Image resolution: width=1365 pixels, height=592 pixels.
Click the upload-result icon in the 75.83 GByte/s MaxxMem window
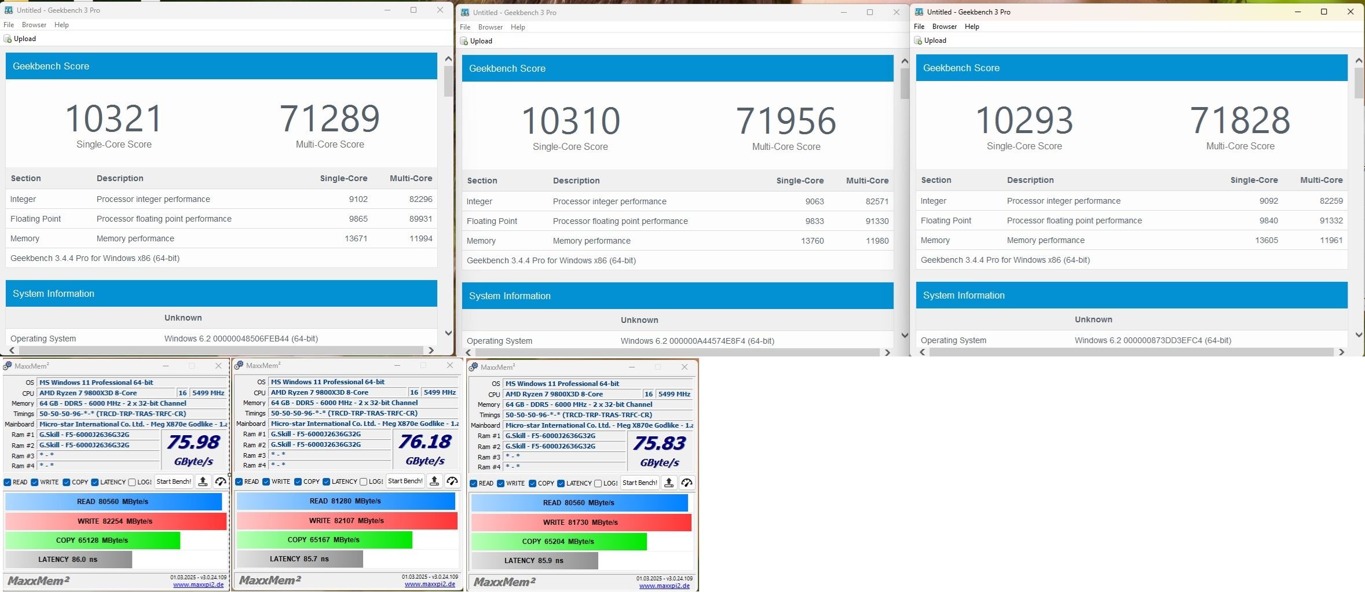coord(669,483)
